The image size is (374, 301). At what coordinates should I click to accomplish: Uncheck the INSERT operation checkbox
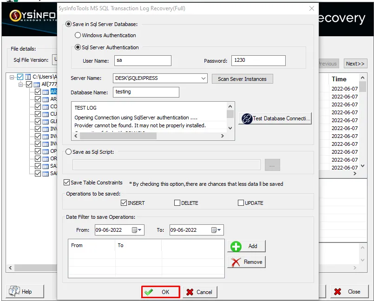(124, 203)
